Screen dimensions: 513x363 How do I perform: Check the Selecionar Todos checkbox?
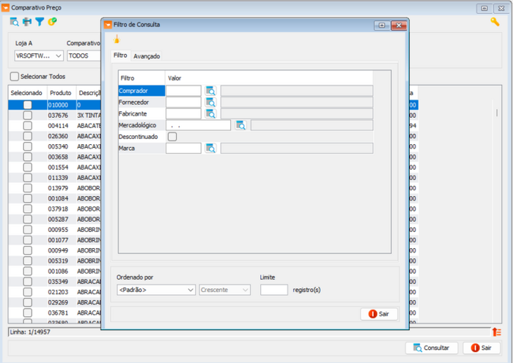(x=15, y=77)
